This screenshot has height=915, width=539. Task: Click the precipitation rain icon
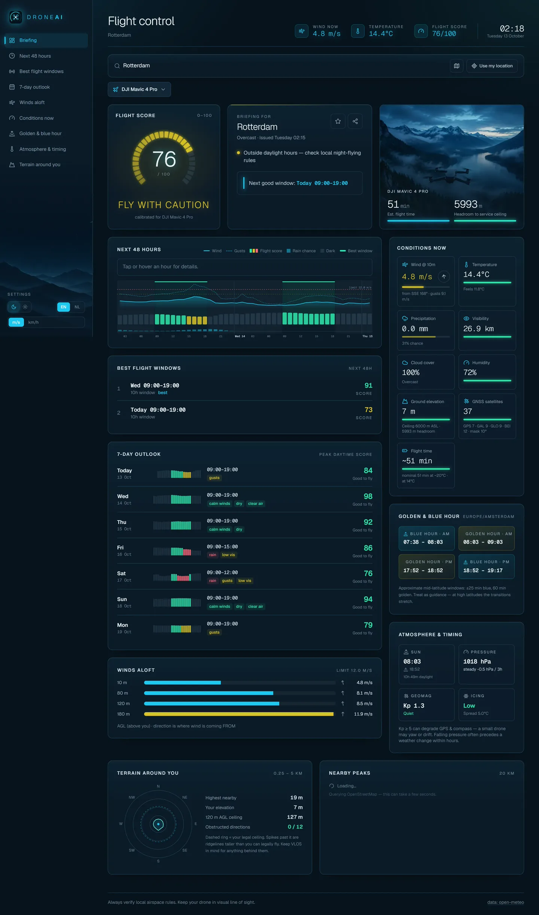pyautogui.click(x=405, y=318)
